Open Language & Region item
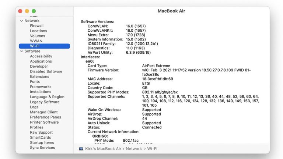The image size is (283, 159). (x=47, y=97)
